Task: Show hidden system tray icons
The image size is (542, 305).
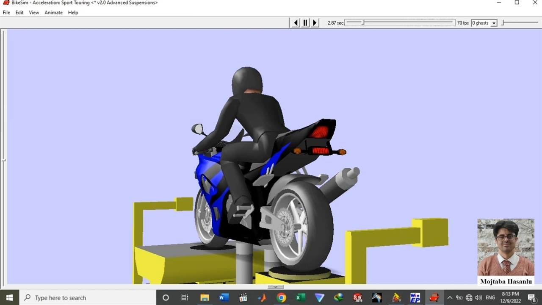Action: (x=450, y=298)
